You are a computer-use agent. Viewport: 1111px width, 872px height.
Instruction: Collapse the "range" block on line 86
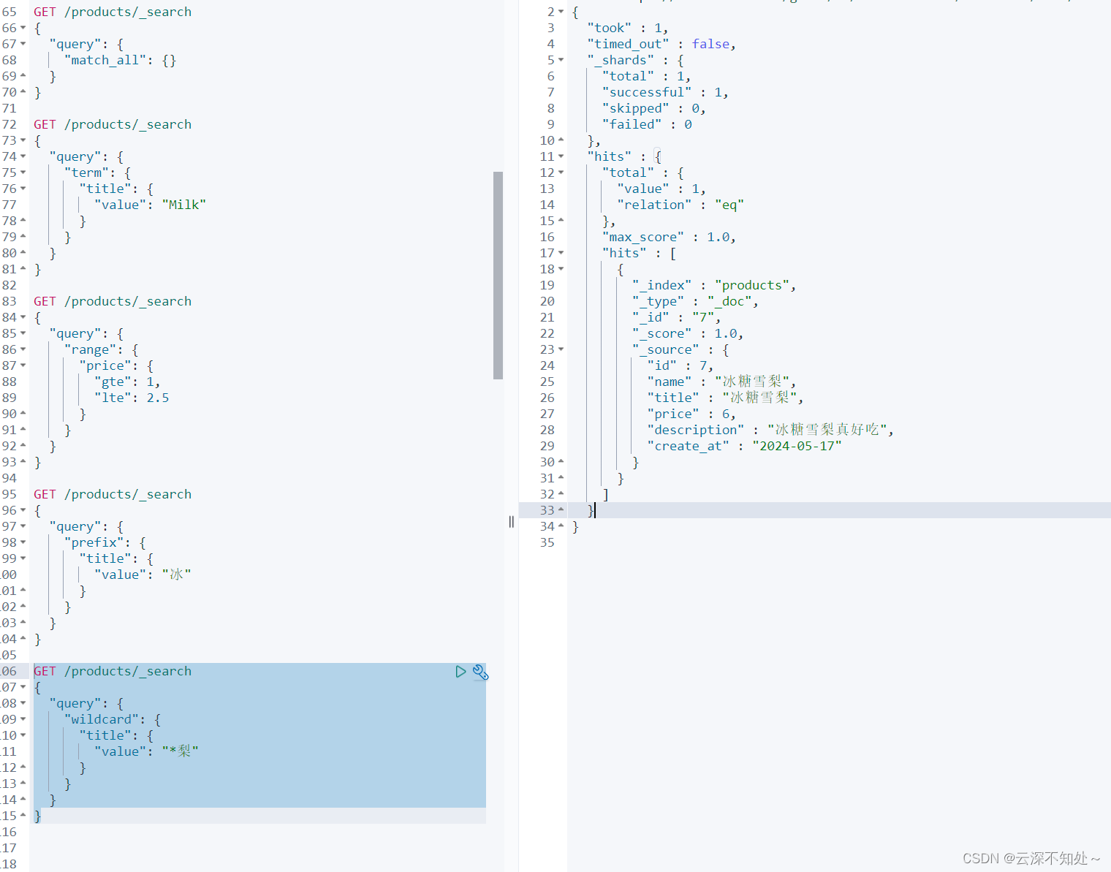[23, 349]
